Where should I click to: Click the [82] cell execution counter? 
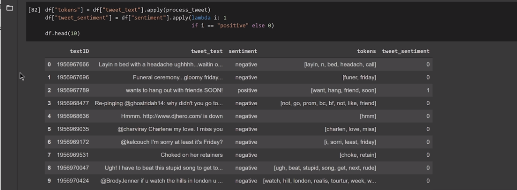(34, 10)
